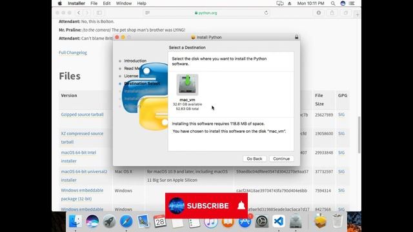Click the Safari share button
The image size is (413, 232).
332,13
